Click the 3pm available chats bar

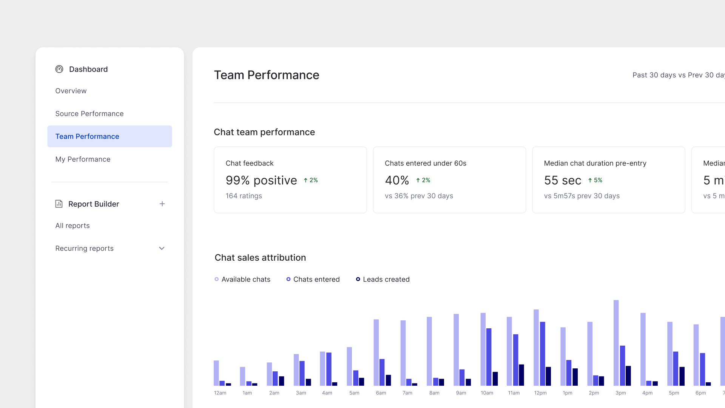[x=616, y=343]
